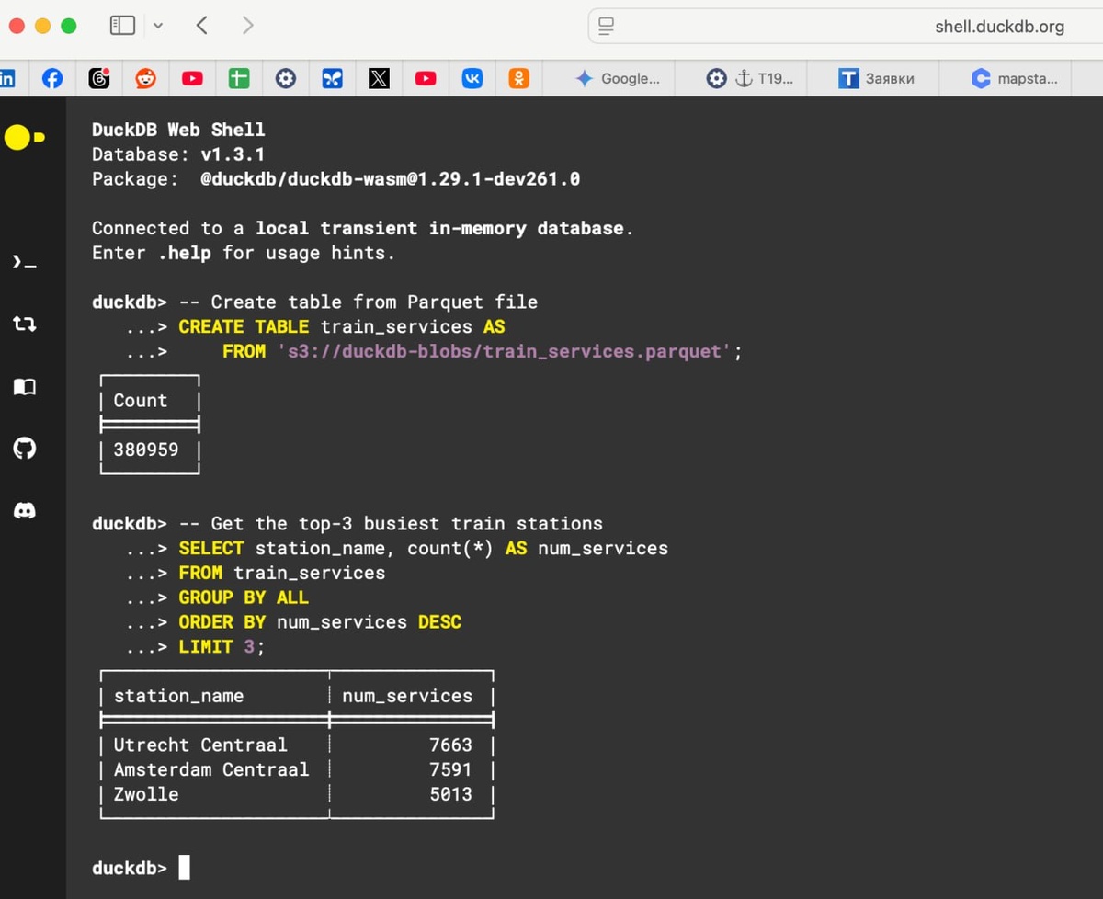Image resolution: width=1103 pixels, height=899 pixels.
Task: Click the two-arrows sync icon in sidebar
Action: 25,324
